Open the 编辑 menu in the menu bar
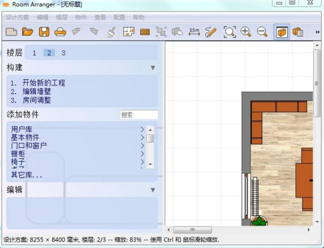Screen dimensions: 324x248 coord(42,17)
